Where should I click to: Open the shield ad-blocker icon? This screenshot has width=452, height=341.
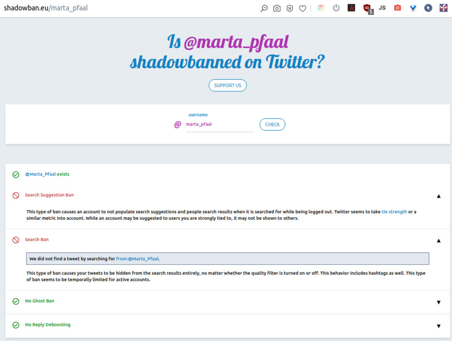coord(290,8)
